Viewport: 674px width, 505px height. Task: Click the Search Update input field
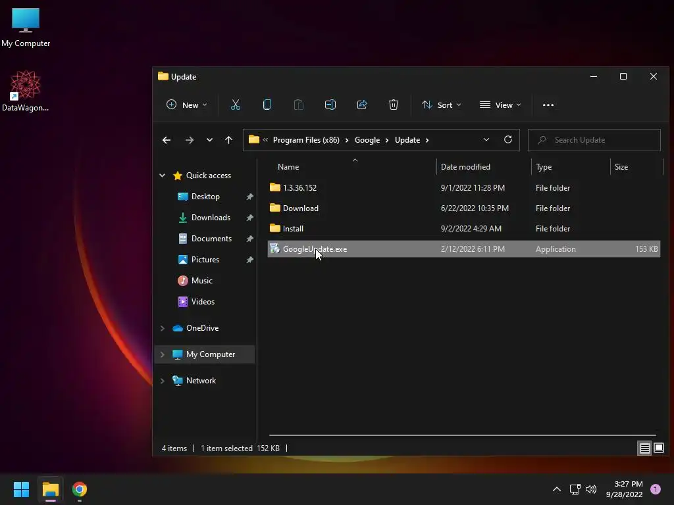(594, 140)
